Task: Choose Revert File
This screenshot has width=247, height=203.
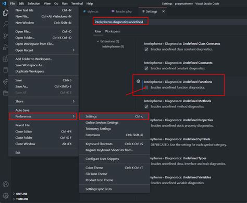Action: pos(44,125)
